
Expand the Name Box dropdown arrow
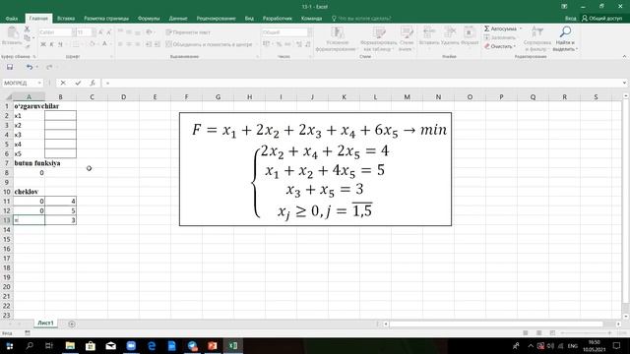tap(39, 83)
